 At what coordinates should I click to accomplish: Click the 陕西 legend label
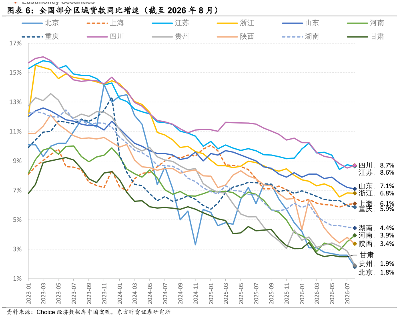pyautogui.click(x=247, y=36)
